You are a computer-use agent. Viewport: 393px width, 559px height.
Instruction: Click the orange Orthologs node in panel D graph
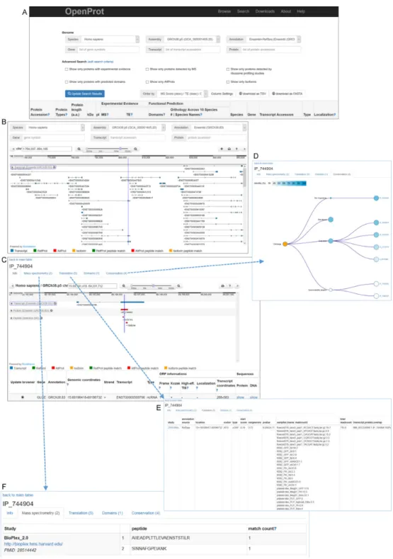[285, 244]
